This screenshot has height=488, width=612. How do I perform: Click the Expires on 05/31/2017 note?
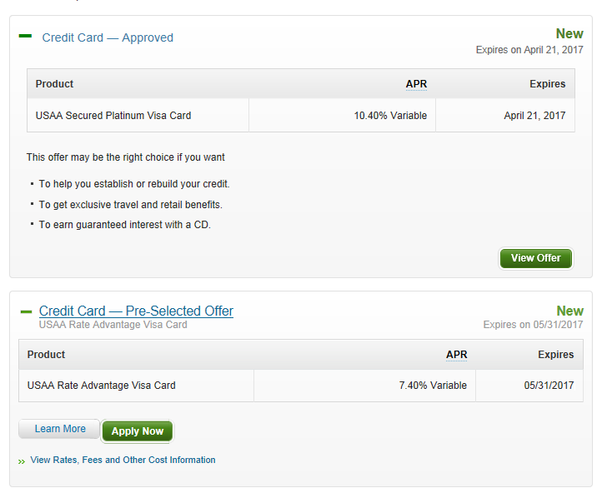(533, 325)
